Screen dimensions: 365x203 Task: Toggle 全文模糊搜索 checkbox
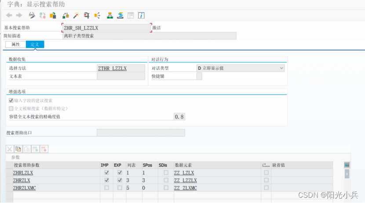tap(11, 108)
